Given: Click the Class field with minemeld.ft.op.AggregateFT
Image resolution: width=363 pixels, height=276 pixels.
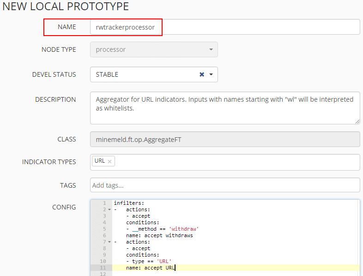Looking at the screenshot, I should tap(225, 139).
